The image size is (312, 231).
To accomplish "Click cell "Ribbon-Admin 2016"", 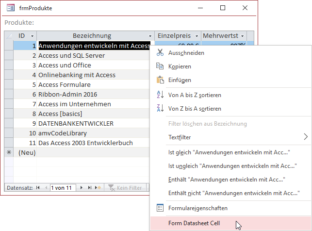I will tap(93, 94).
